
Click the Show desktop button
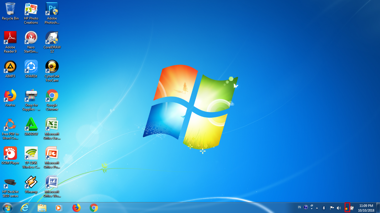pyautogui.click(x=378, y=208)
